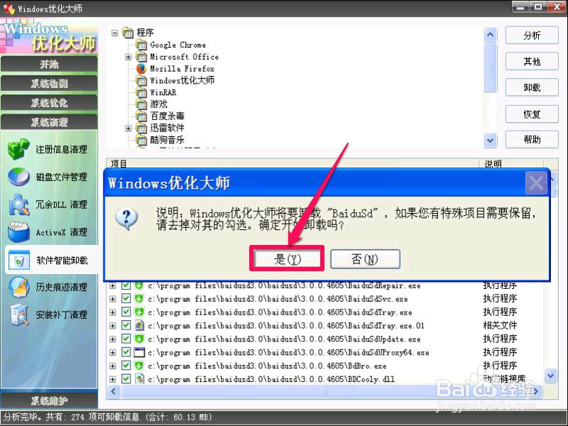The image size is (568, 426).
Task: Click the WinRAR folder icon
Action: (141, 92)
